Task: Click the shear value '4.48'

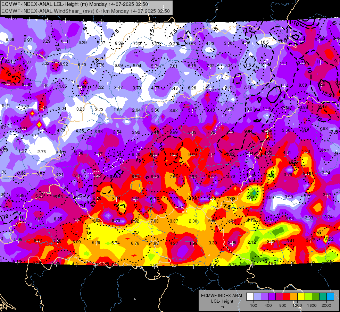Action: tap(174, 88)
